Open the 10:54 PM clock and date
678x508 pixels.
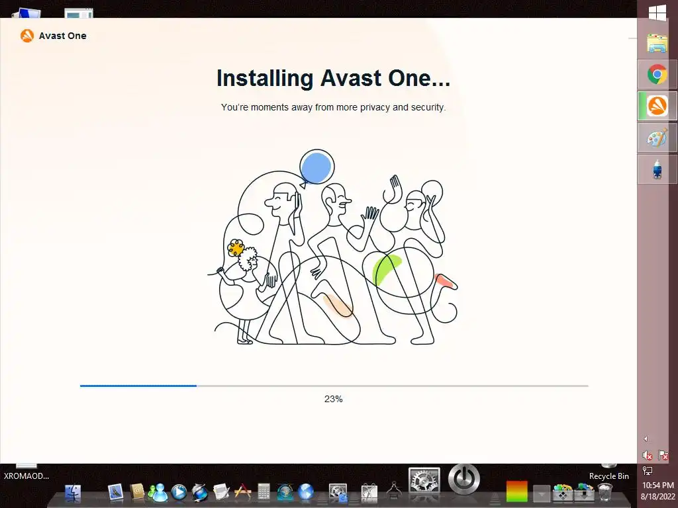(657, 491)
